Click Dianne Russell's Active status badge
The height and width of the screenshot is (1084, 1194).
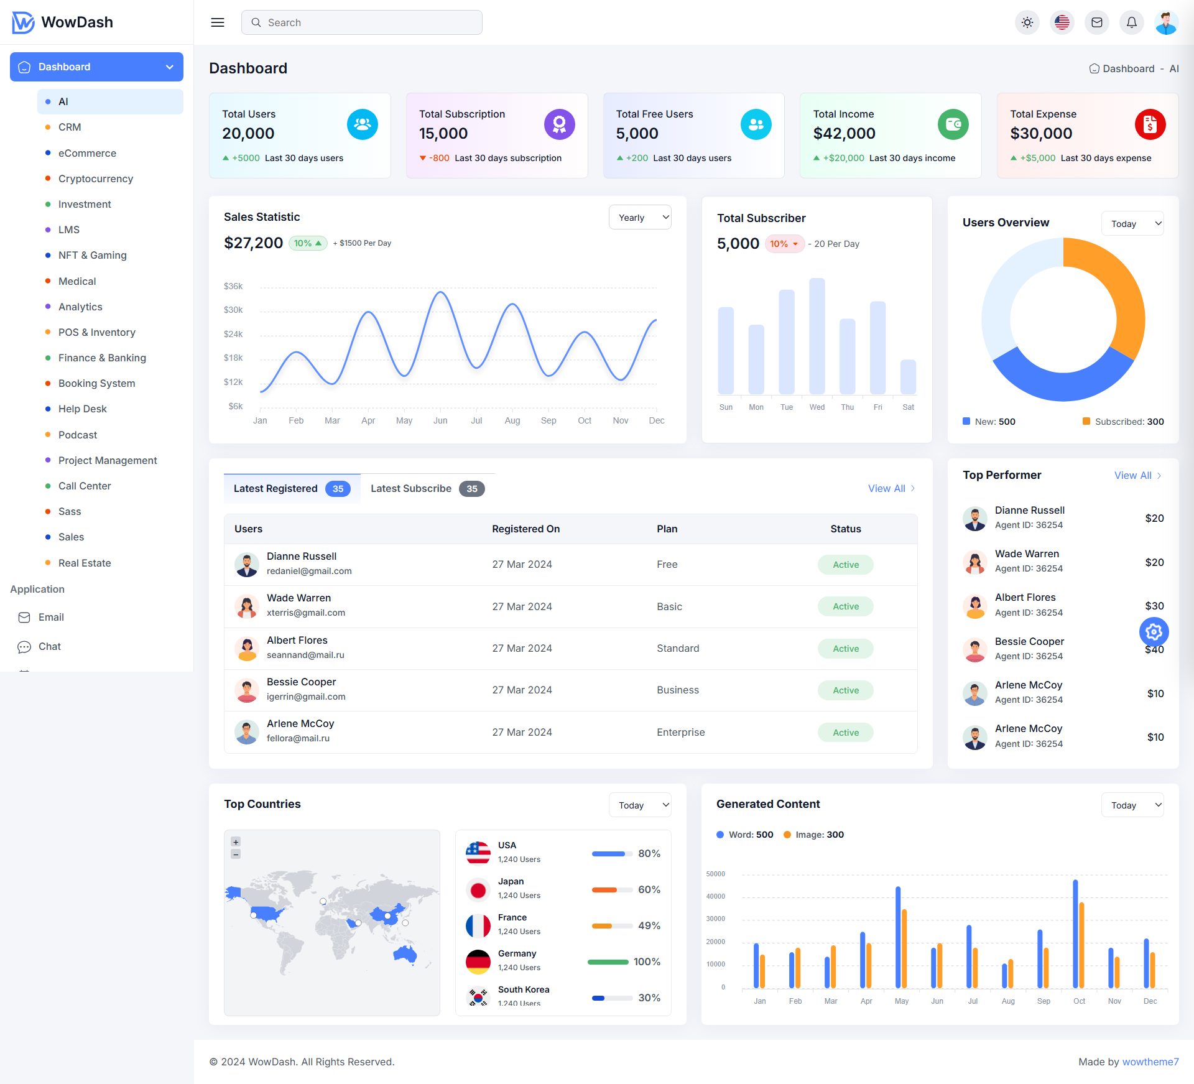pyautogui.click(x=846, y=565)
